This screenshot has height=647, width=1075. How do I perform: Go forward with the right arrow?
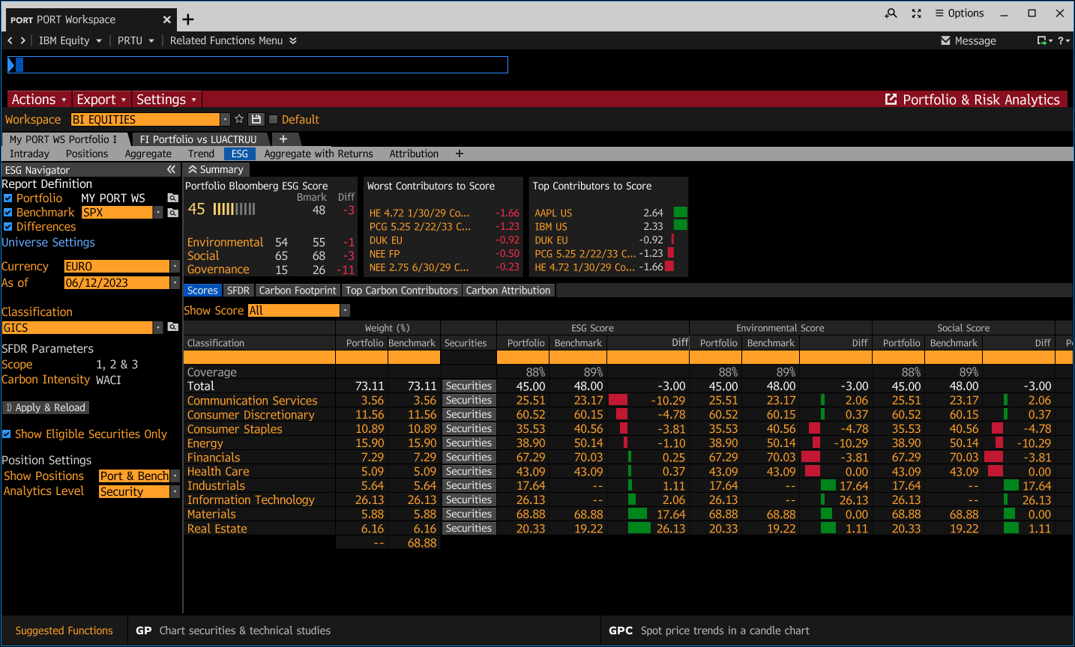[23, 40]
